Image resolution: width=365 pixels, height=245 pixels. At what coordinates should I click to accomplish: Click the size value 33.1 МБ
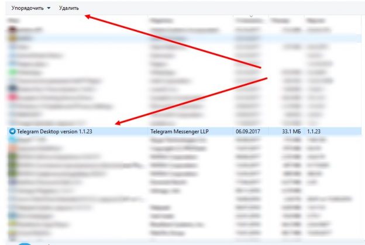point(291,132)
